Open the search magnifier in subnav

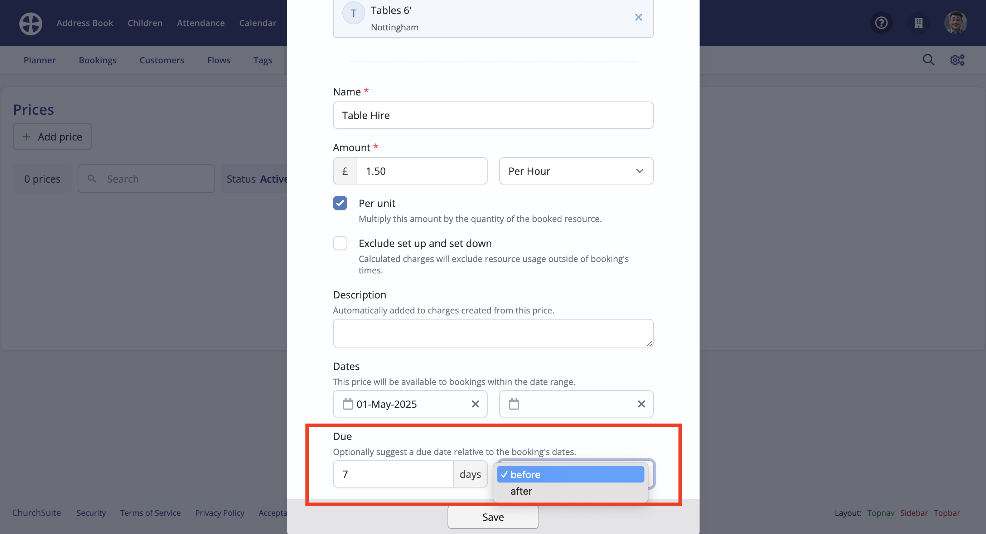pos(928,60)
